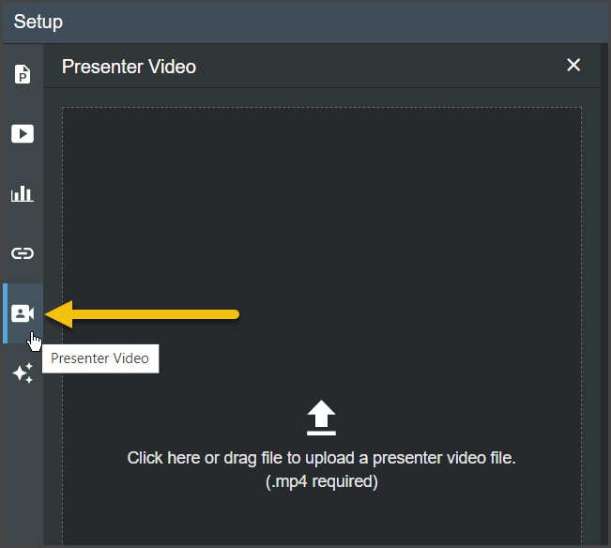Screen dimensions: 611x548
Task: Open the video clip panel icon
Action: pyautogui.click(x=23, y=133)
